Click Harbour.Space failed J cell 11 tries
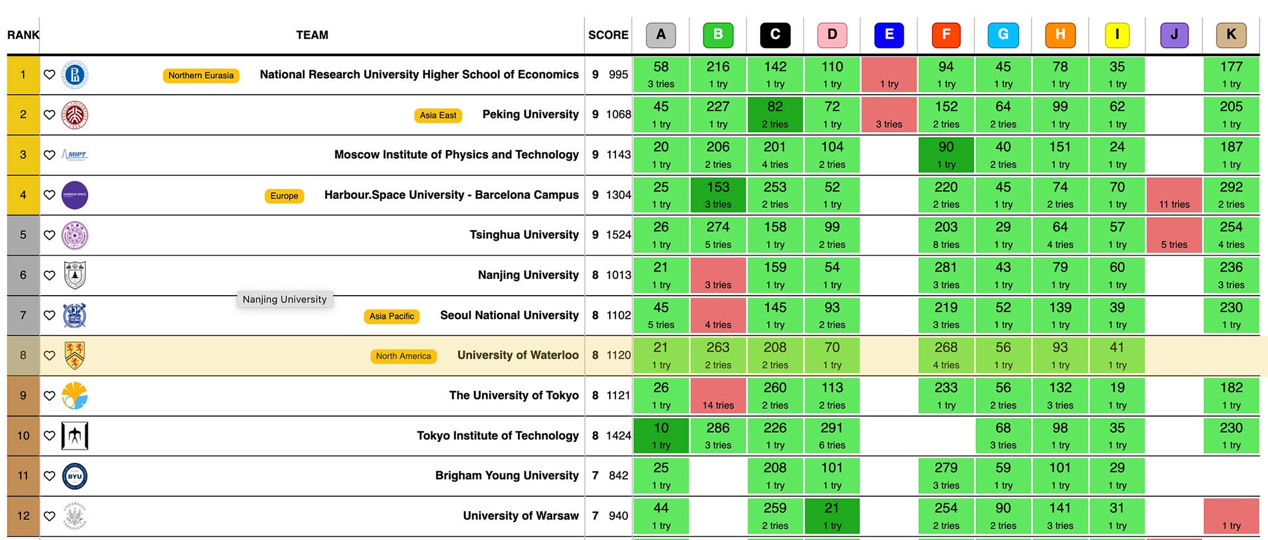Screen dimensions: 1268x540 (1174, 195)
